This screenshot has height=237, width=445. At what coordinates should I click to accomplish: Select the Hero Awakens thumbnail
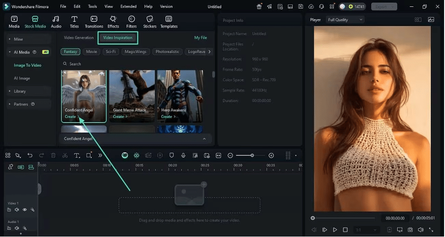(x=180, y=96)
